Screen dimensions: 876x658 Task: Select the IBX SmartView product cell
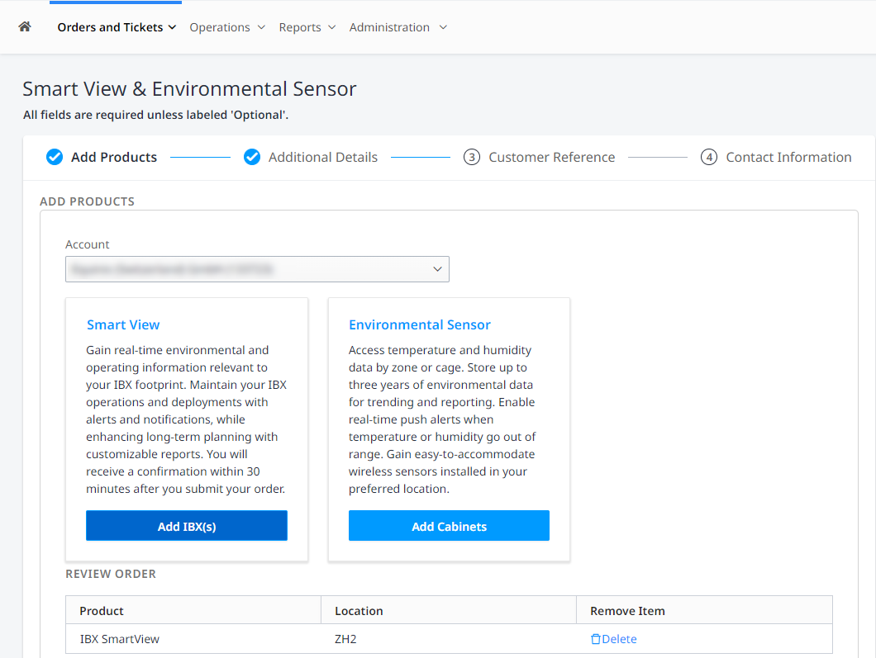click(193, 639)
